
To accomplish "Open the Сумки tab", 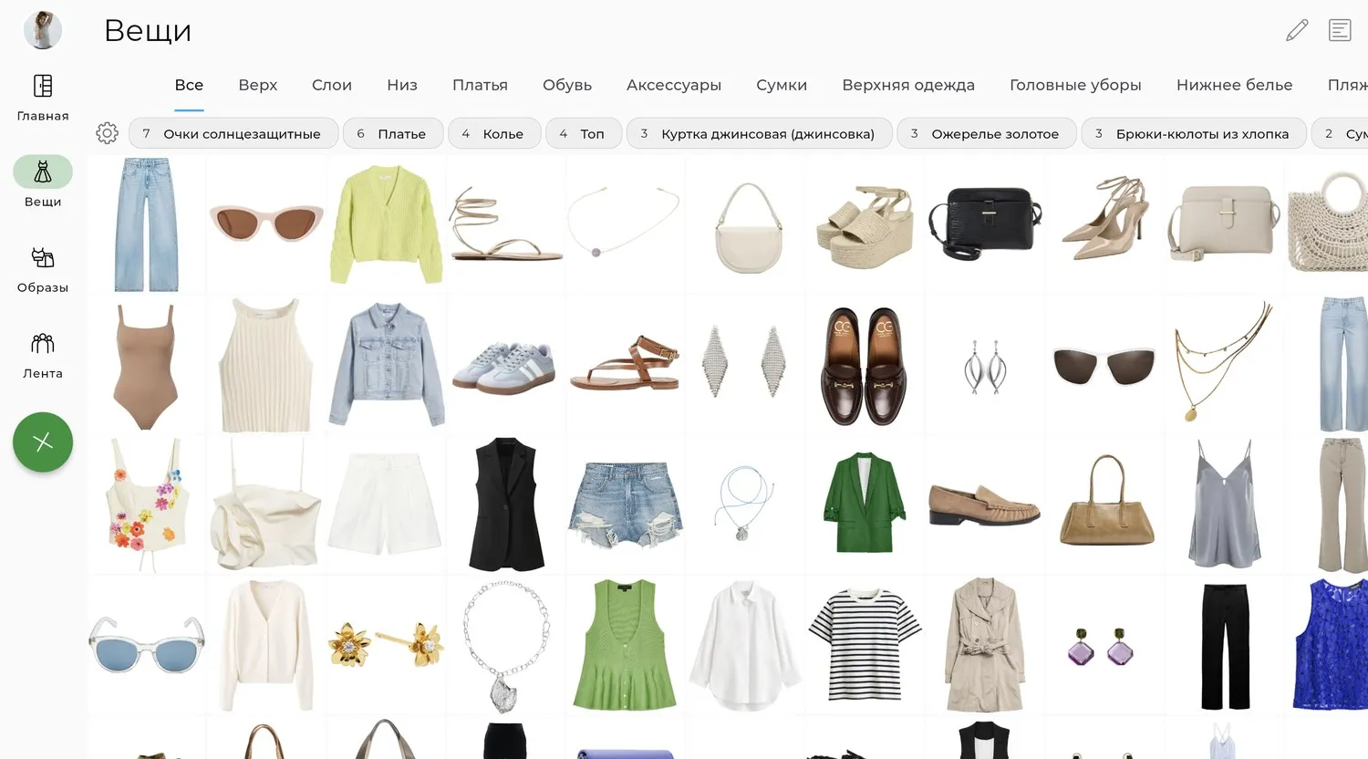I will click(782, 85).
